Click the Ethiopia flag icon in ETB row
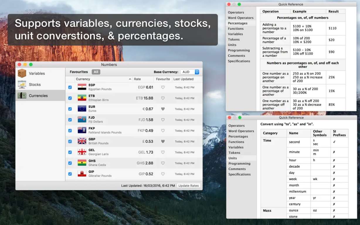 (x=82, y=98)
